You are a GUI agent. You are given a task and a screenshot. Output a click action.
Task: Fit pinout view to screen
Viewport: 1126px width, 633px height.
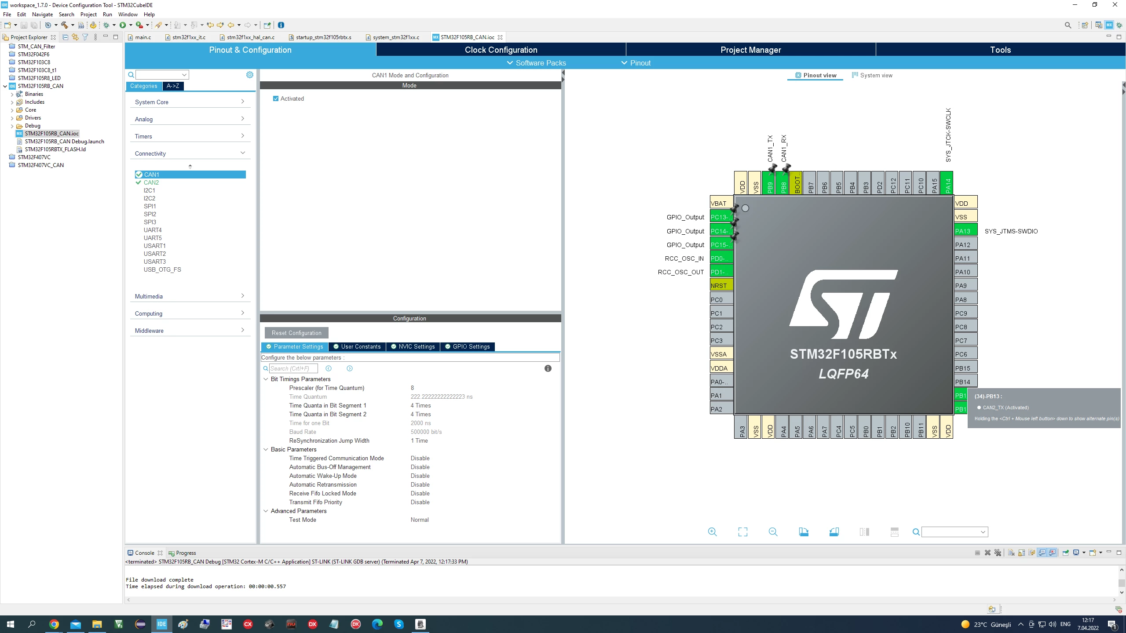[742, 532]
